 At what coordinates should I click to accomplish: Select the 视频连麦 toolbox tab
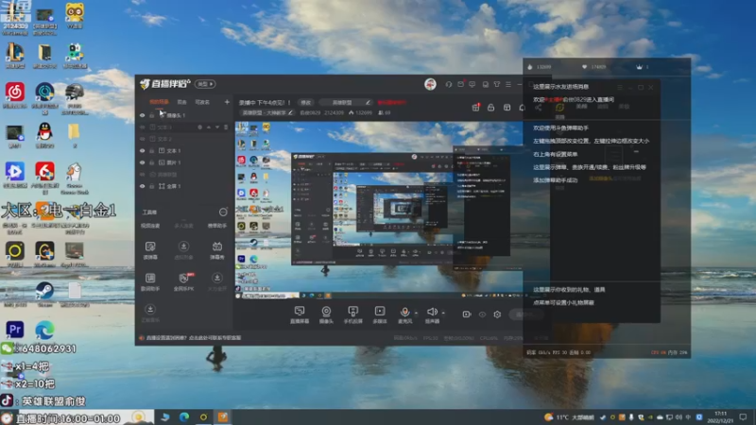click(x=150, y=226)
